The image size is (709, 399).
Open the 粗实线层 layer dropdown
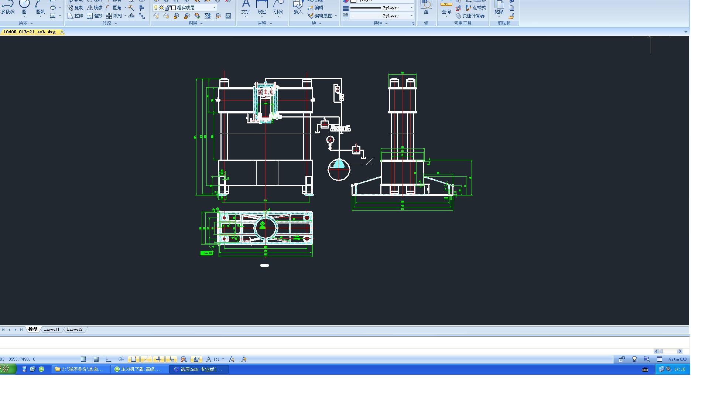point(214,7)
